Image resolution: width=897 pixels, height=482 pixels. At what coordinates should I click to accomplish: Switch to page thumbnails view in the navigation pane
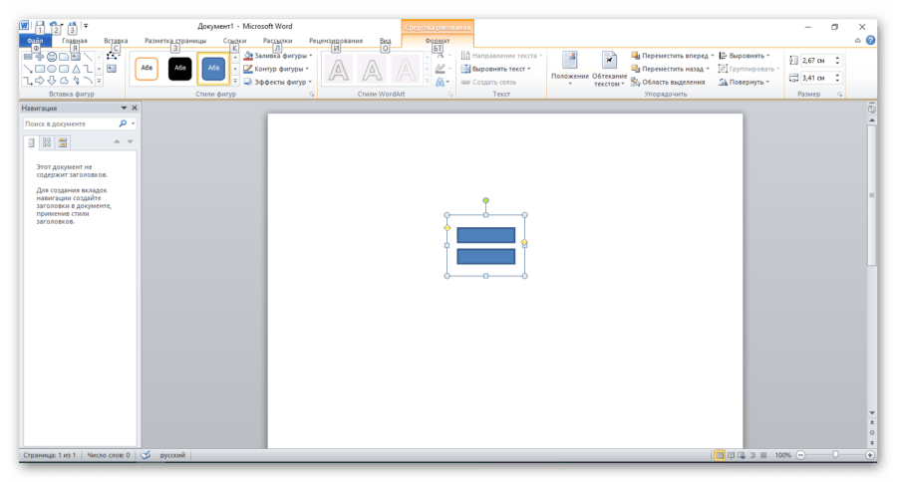(47, 142)
